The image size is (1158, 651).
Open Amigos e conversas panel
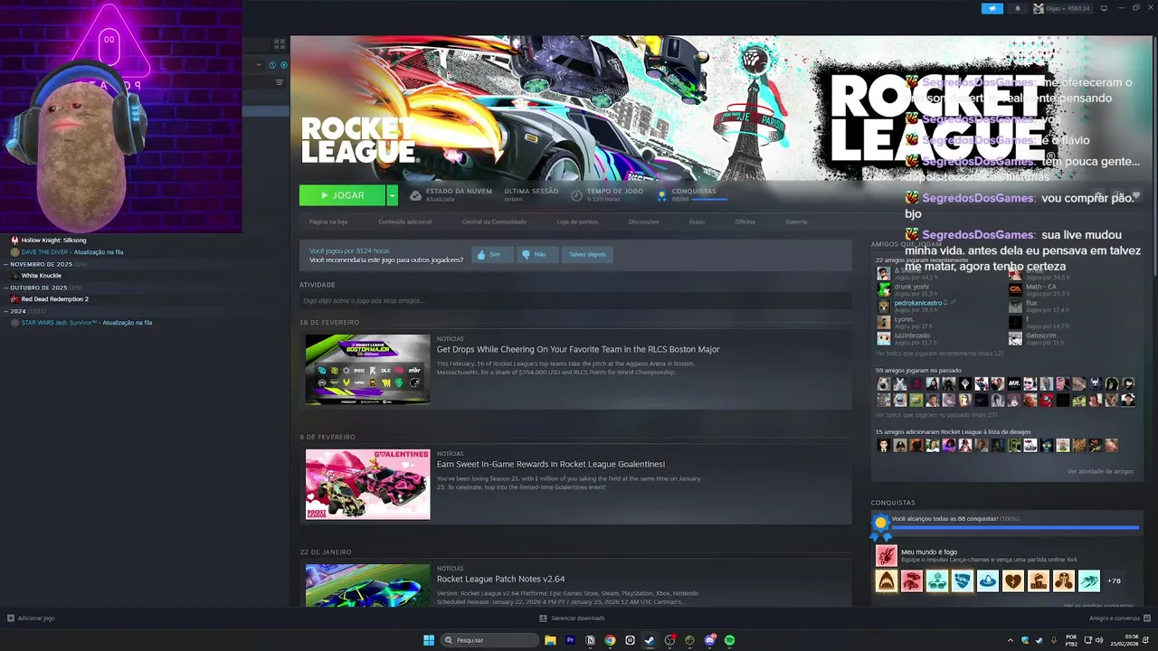click(x=1120, y=618)
